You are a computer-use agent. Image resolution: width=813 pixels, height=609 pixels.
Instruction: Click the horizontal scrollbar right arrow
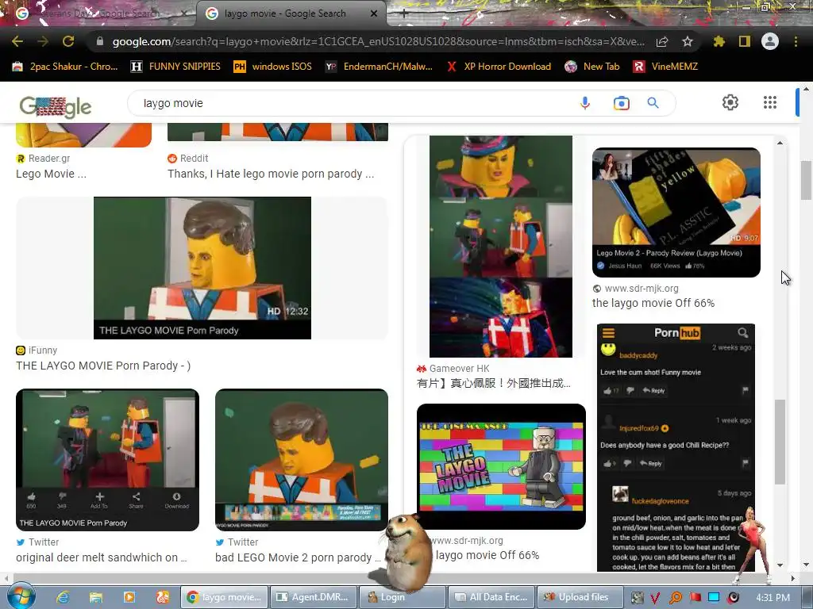pos(793,578)
